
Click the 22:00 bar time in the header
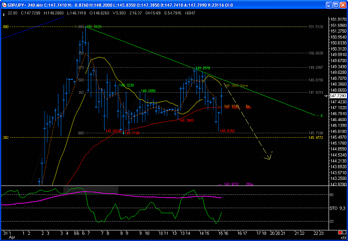pyautogui.click(x=12, y=13)
